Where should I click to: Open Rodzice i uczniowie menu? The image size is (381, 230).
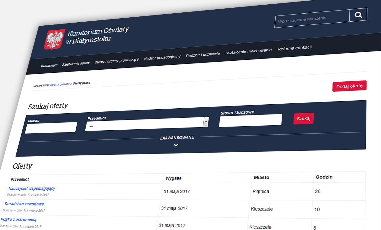click(203, 54)
